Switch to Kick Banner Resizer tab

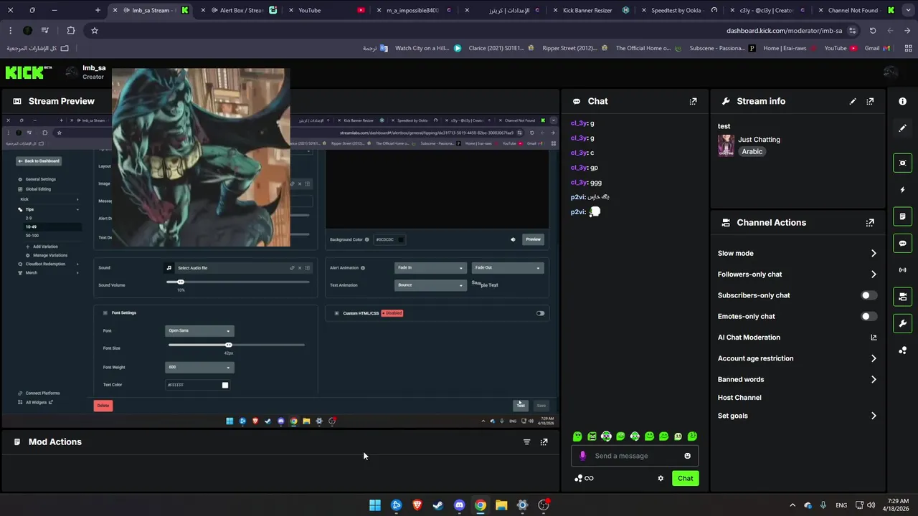[590, 11]
